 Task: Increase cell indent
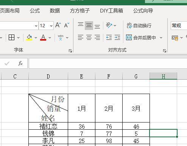click(x=117, y=38)
